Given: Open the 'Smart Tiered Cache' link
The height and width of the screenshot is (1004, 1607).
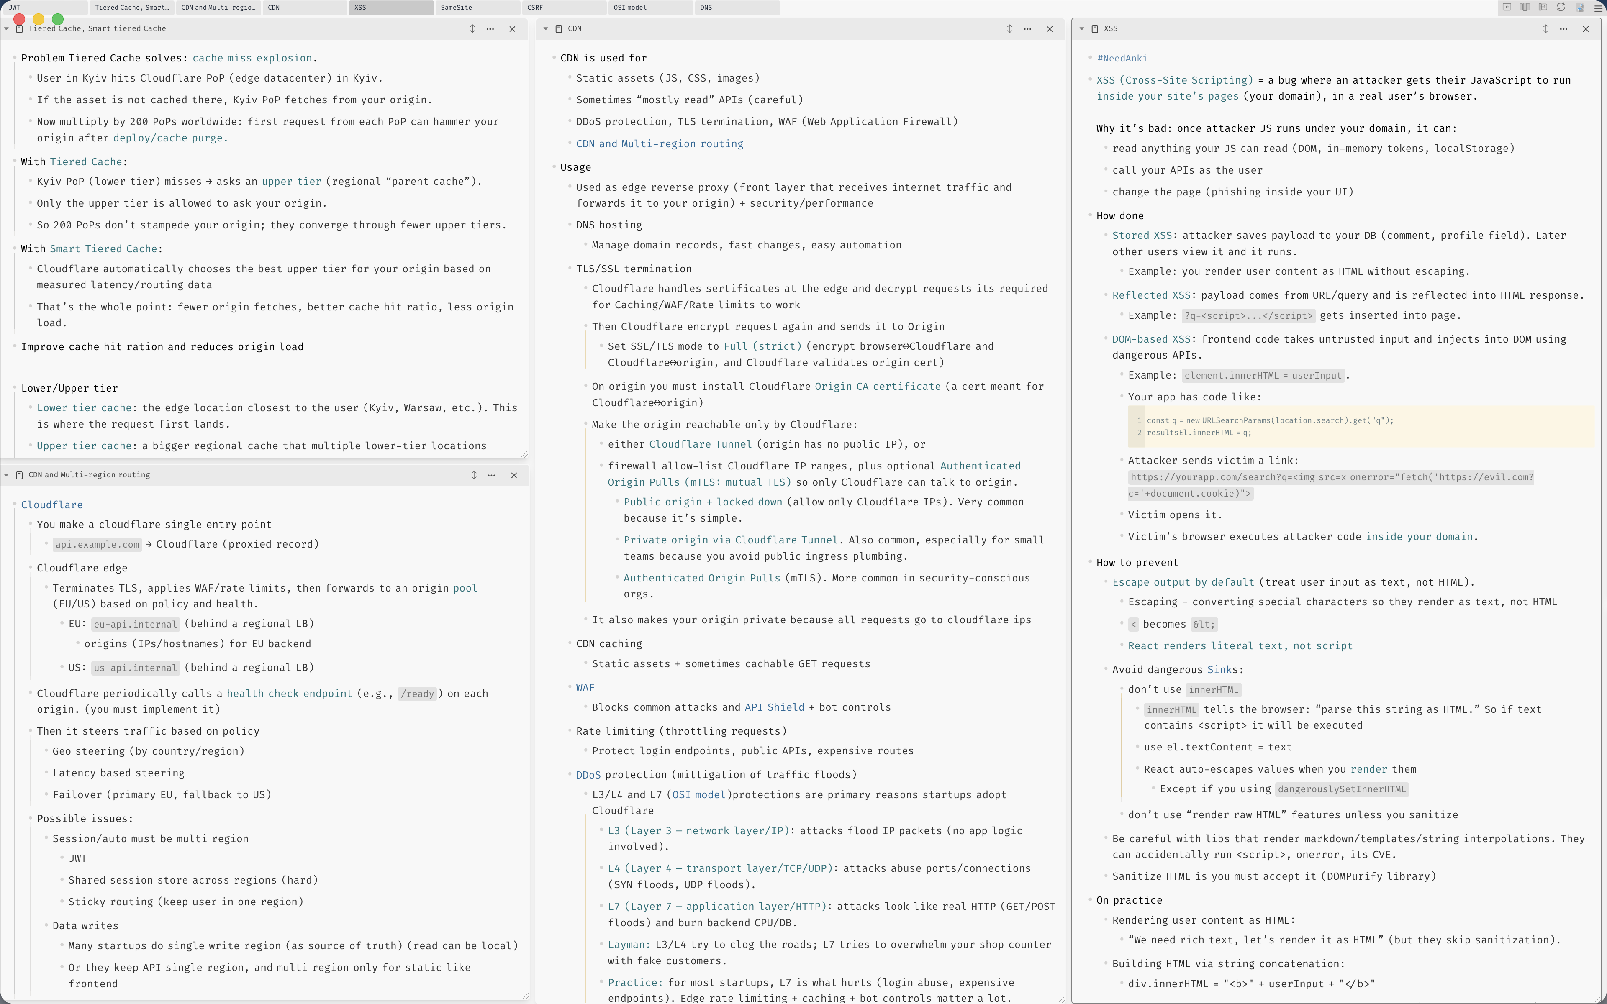Looking at the screenshot, I should (x=104, y=249).
